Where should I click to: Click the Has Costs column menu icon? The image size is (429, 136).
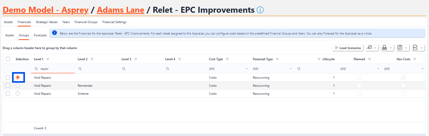click(415, 59)
